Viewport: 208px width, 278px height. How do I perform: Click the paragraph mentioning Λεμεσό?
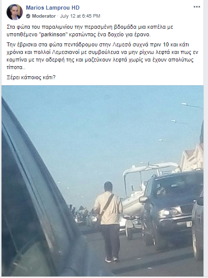[102, 56]
